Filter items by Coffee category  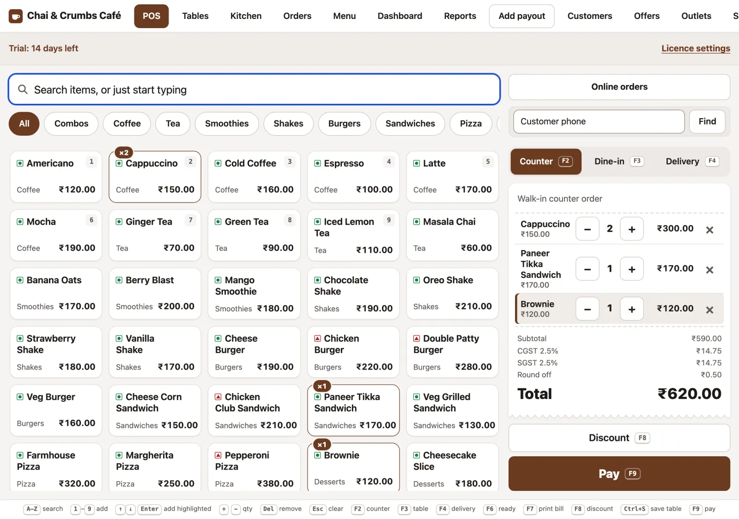[x=127, y=124]
